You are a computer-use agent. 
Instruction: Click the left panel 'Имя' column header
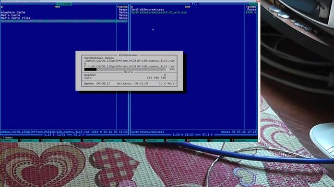pos(57,7)
